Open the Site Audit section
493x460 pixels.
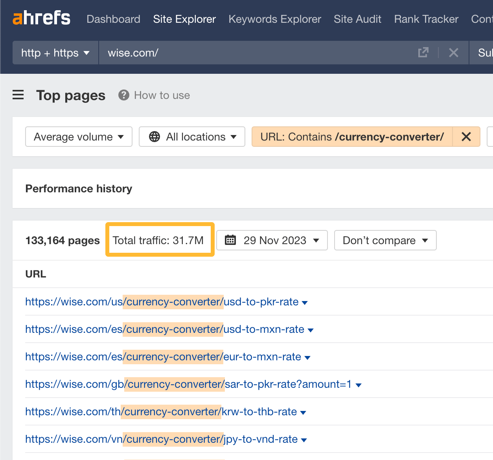(x=357, y=19)
